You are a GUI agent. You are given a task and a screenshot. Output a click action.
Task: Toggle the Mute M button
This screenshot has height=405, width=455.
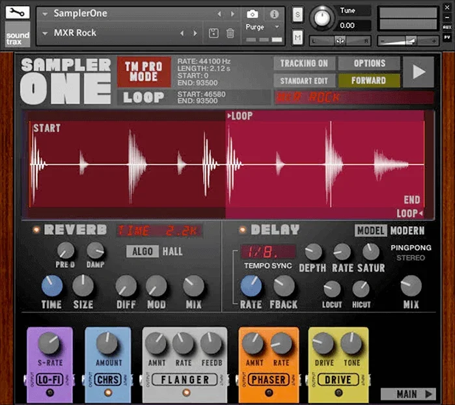(297, 37)
